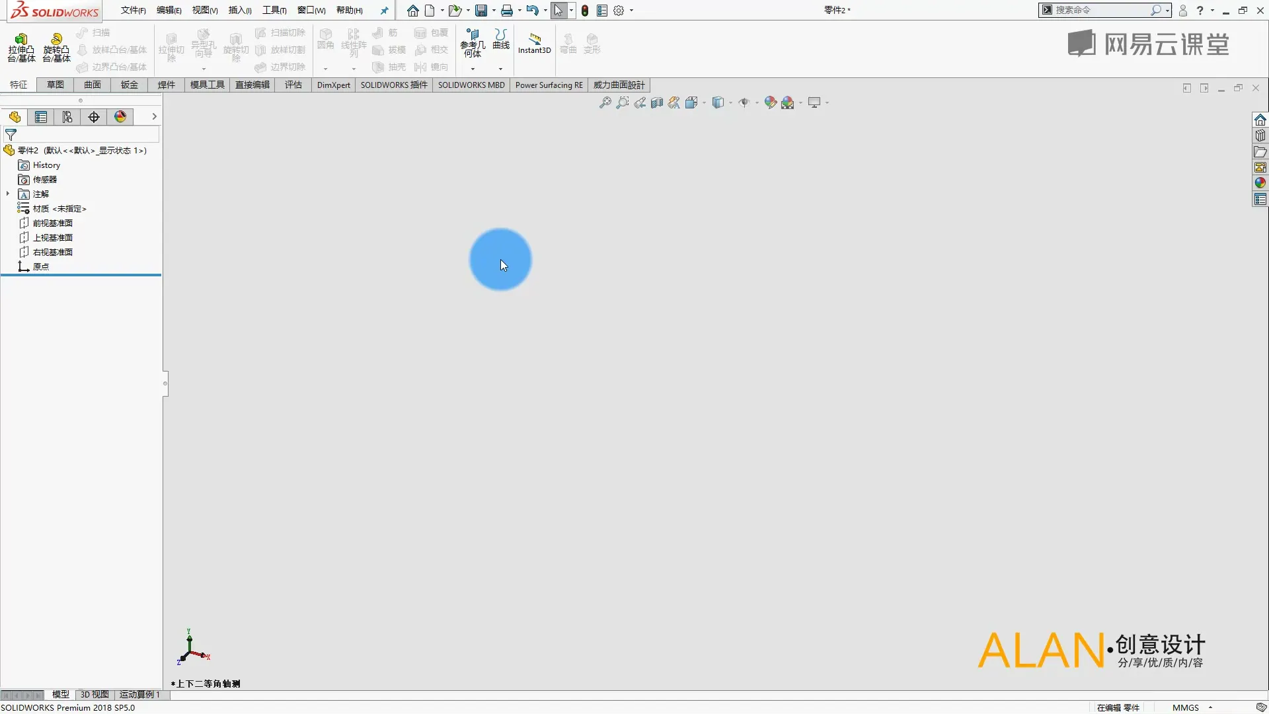The width and height of the screenshot is (1269, 714).
Task: Open the ConfigurationManager tab icon
Action: (x=67, y=117)
